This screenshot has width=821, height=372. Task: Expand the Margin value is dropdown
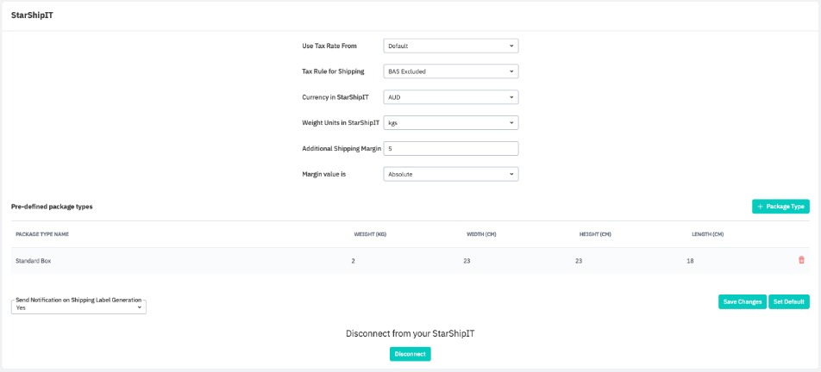[x=450, y=174]
